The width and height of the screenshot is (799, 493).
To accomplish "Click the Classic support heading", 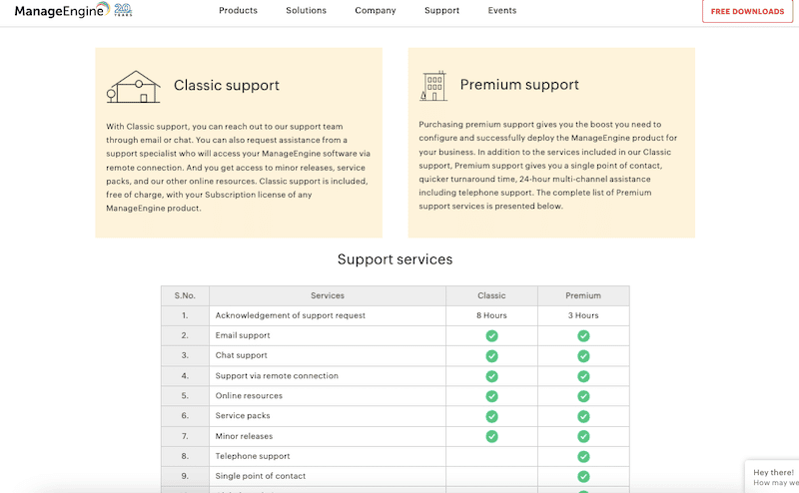I will point(227,85).
